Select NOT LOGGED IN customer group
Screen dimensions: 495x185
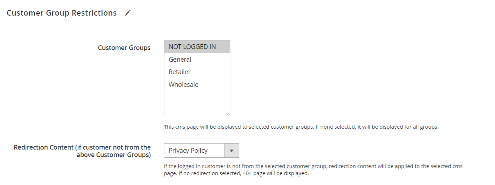click(197, 47)
